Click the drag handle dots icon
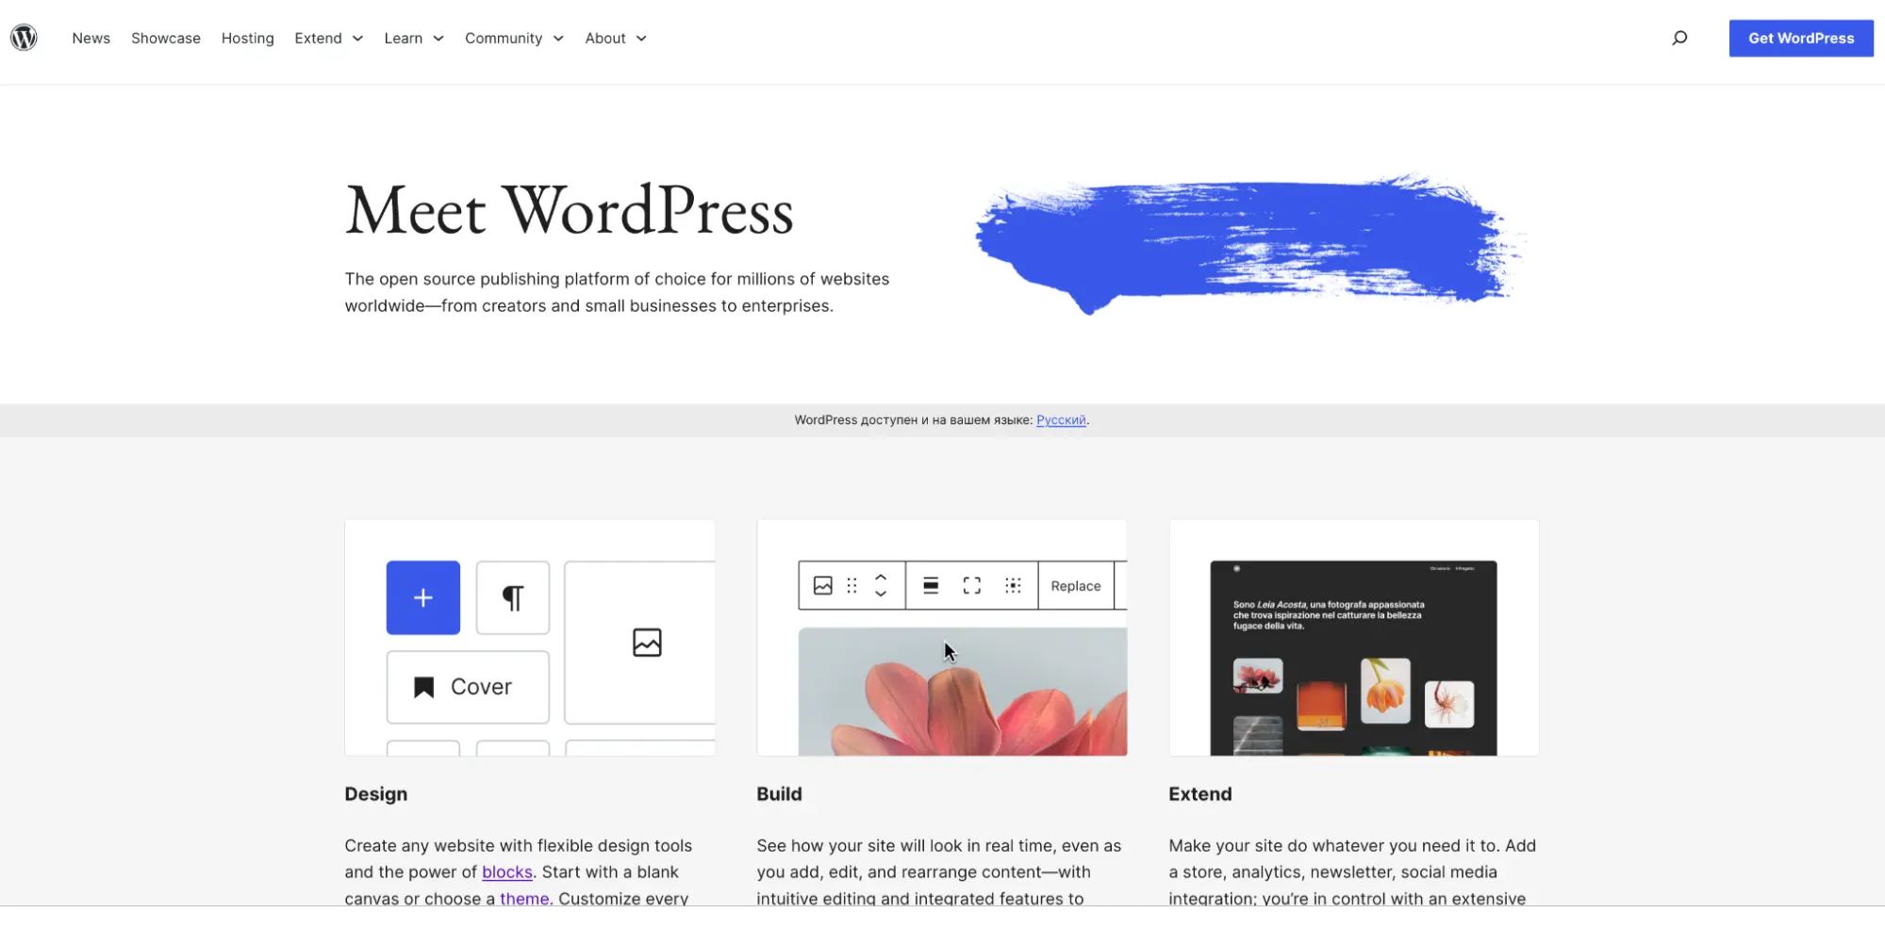 (852, 585)
